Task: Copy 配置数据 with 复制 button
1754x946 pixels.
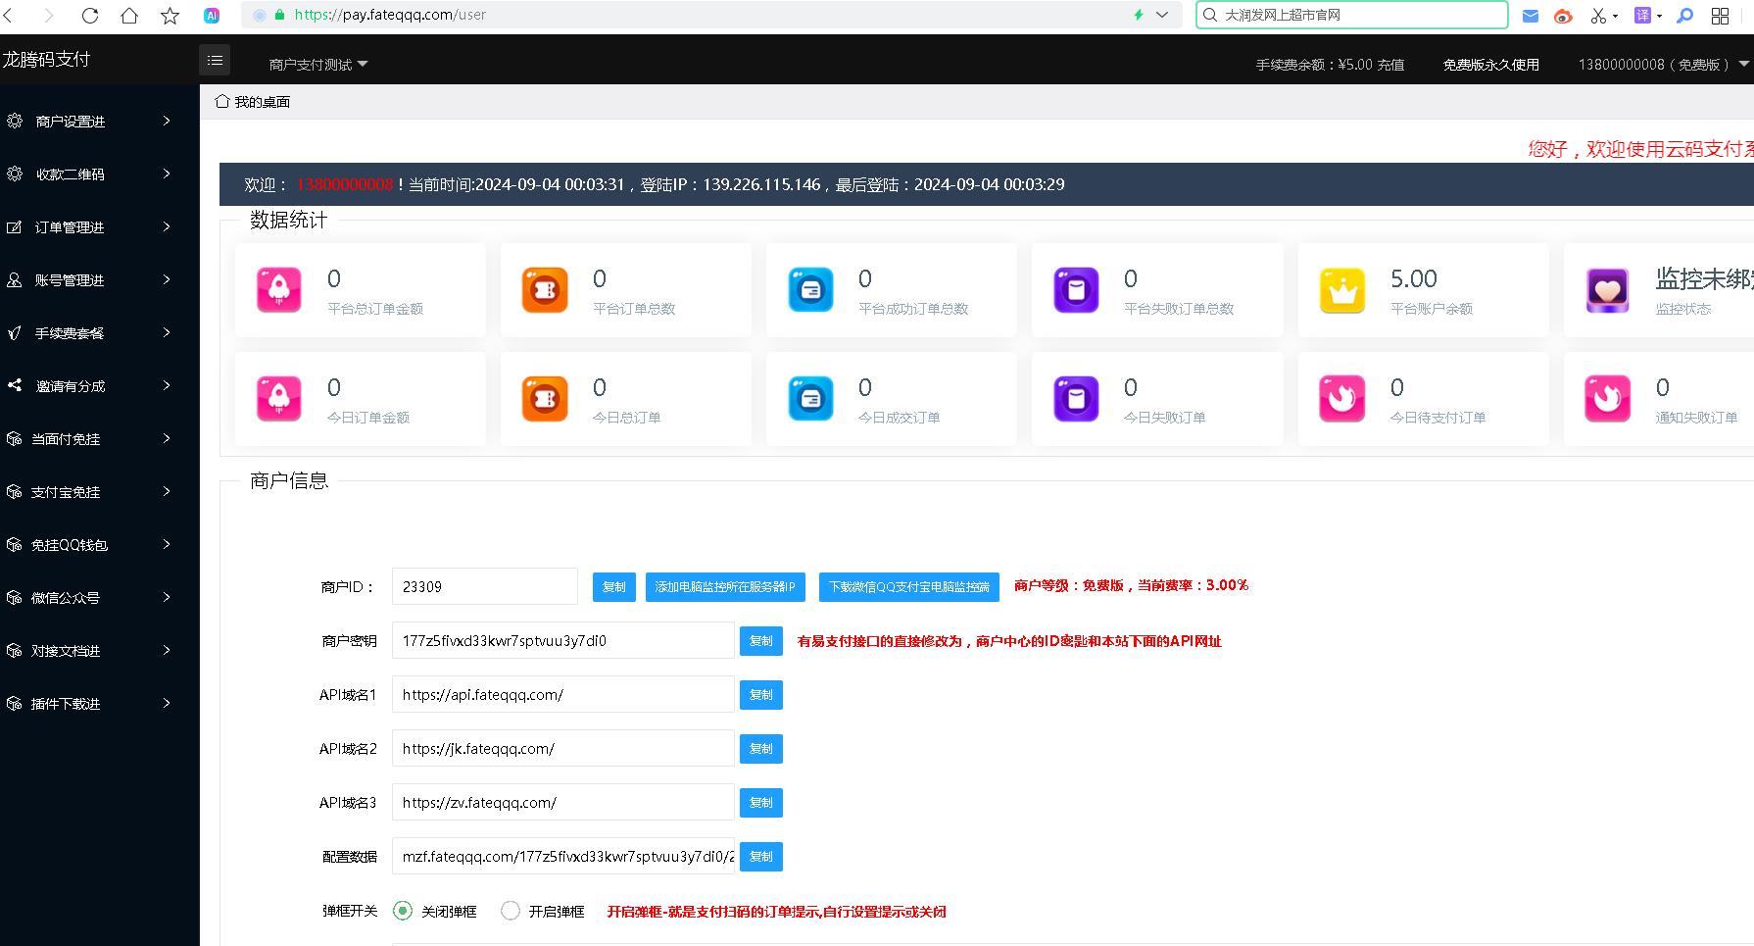Action: coord(761,857)
